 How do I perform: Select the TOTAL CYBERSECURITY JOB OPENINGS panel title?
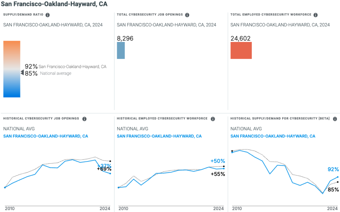click(x=149, y=15)
